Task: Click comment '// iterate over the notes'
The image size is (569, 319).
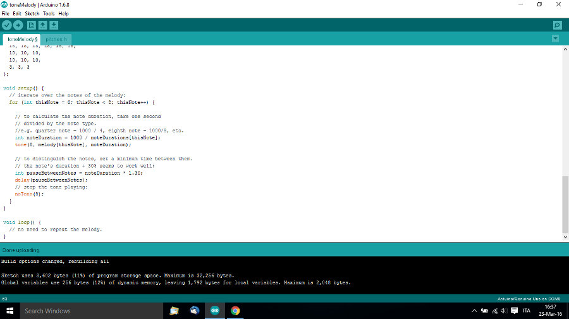Action: (67, 95)
